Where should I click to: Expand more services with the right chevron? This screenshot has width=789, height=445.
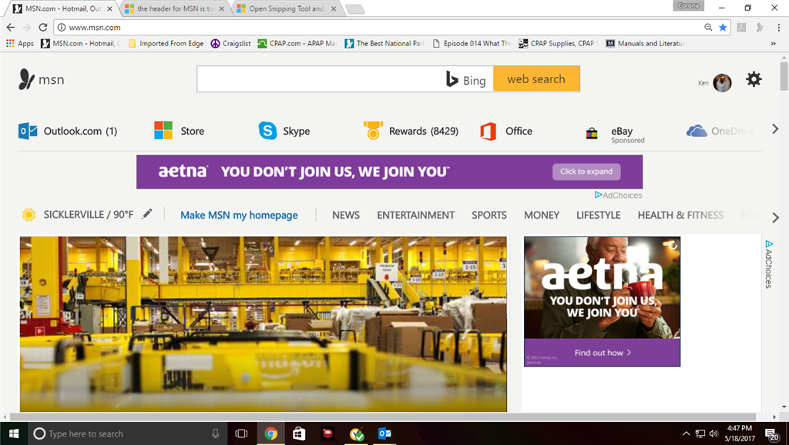775,129
